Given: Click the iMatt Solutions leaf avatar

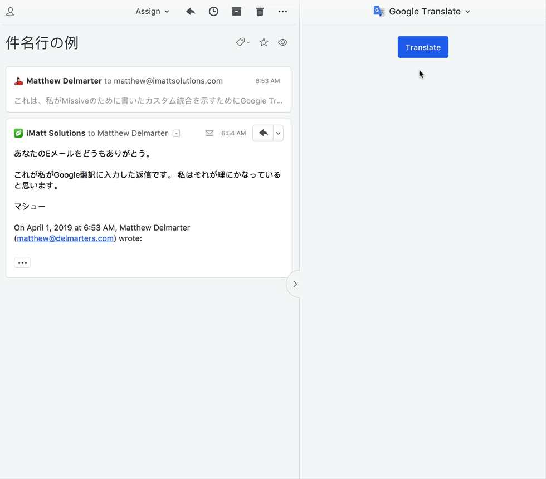Looking at the screenshot, I should click(18, 133).
